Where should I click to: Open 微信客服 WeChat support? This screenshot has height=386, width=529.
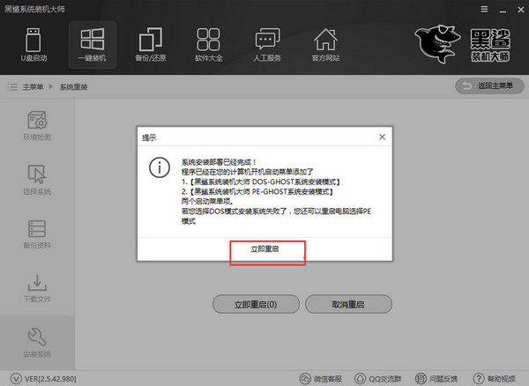[x=321, y=379]
